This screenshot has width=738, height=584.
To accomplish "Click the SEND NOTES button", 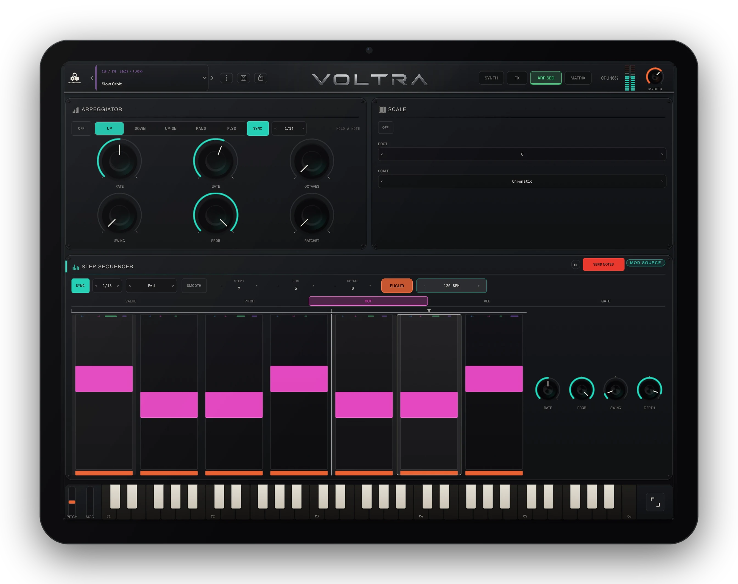I will pyautogui.click(x=603, y=265).
